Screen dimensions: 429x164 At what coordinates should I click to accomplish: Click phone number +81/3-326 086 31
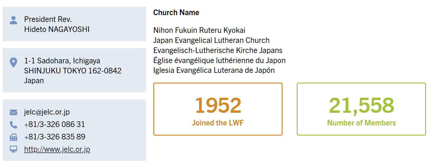click(x=54, y=124)
